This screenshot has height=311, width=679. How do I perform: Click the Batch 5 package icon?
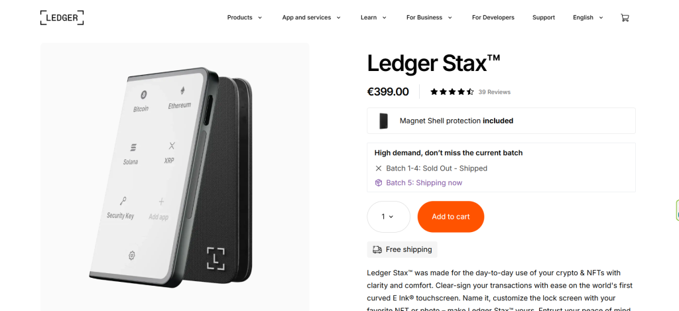coord(379,183)
